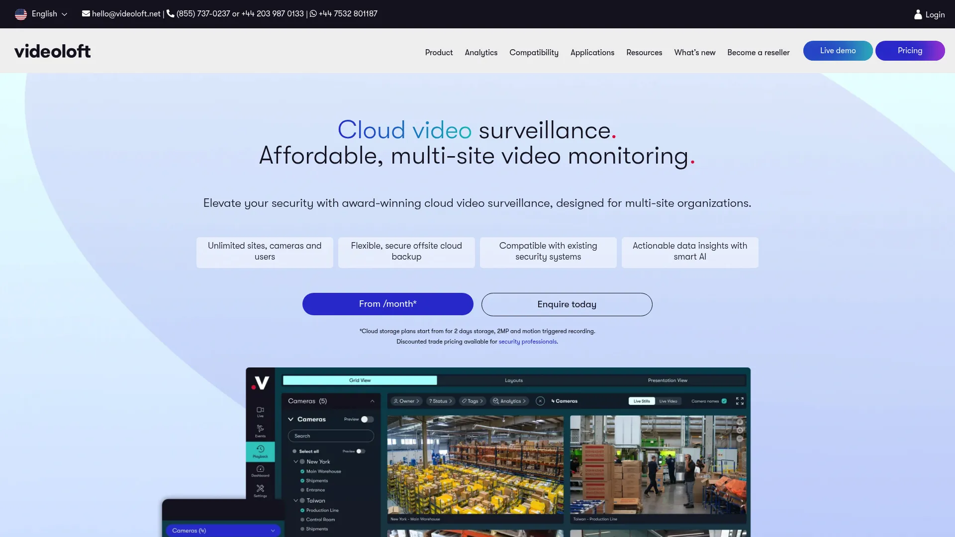Open the Product menu
The image size is (955, 537).
click(x=439, y=53)
